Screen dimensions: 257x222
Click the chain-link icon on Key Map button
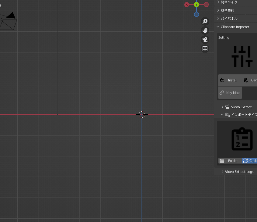click(222, 93)
